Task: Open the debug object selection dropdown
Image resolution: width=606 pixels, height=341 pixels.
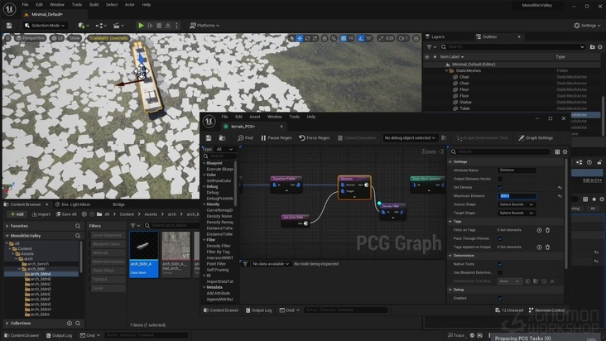Action: 409,137
